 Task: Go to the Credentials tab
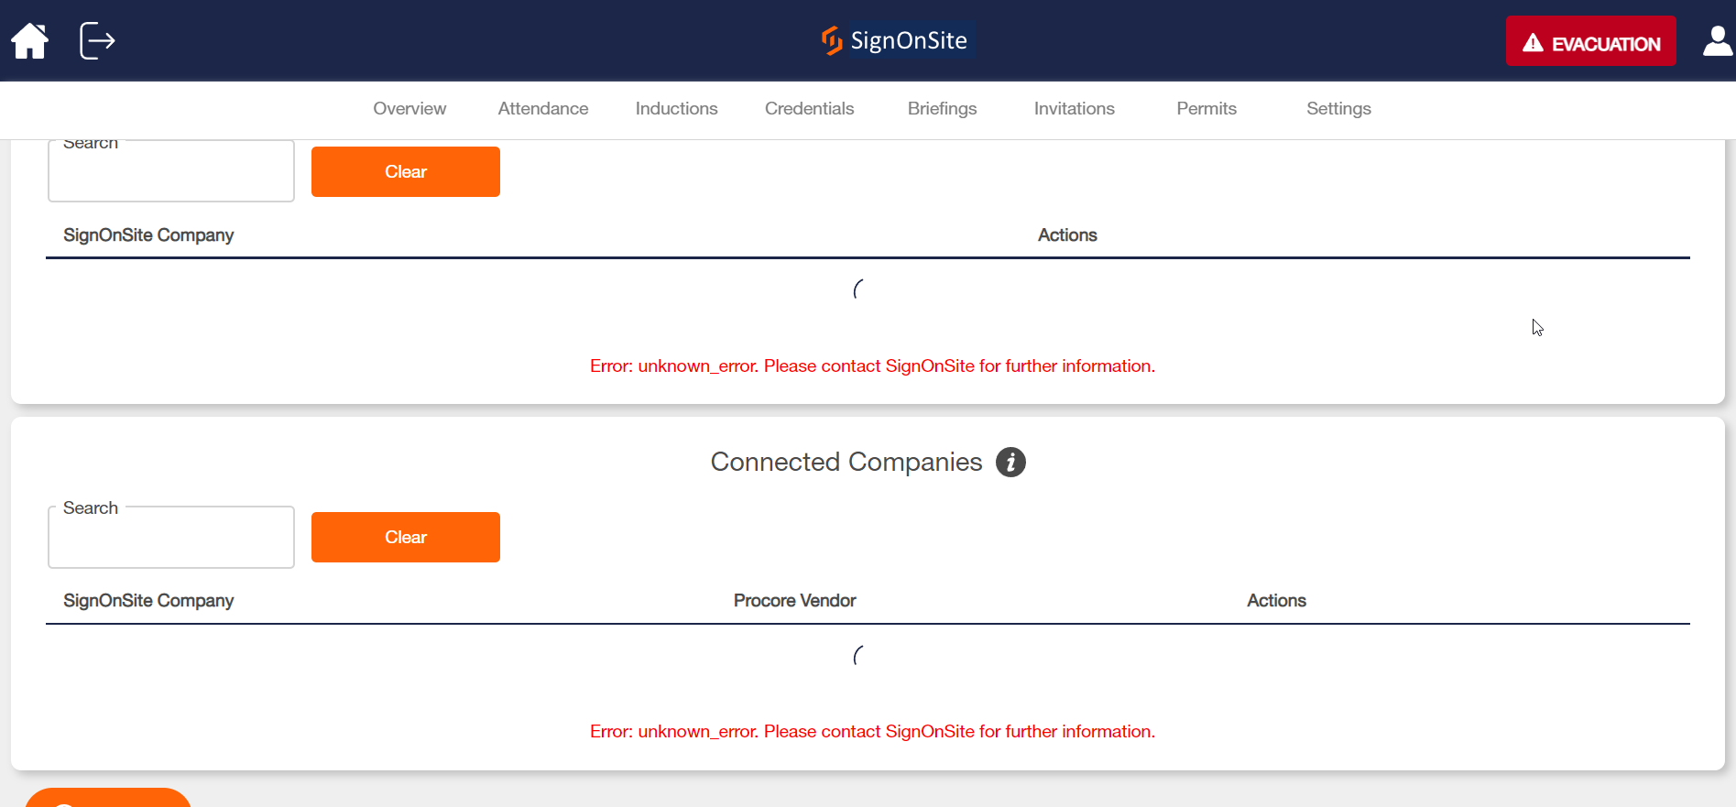point(809,108)
